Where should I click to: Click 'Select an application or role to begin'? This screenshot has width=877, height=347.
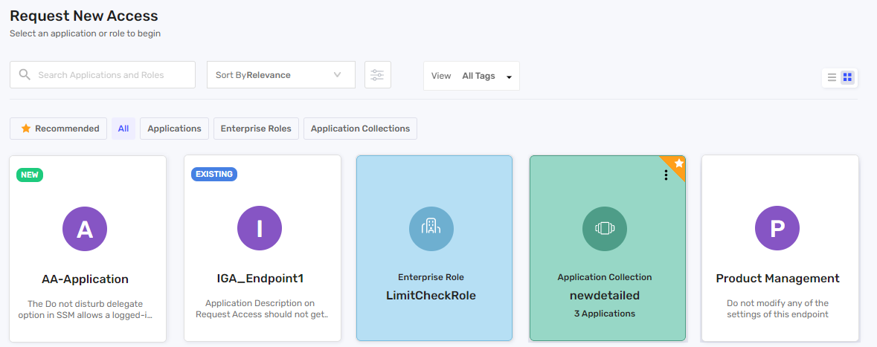click(x=85, y=33)
